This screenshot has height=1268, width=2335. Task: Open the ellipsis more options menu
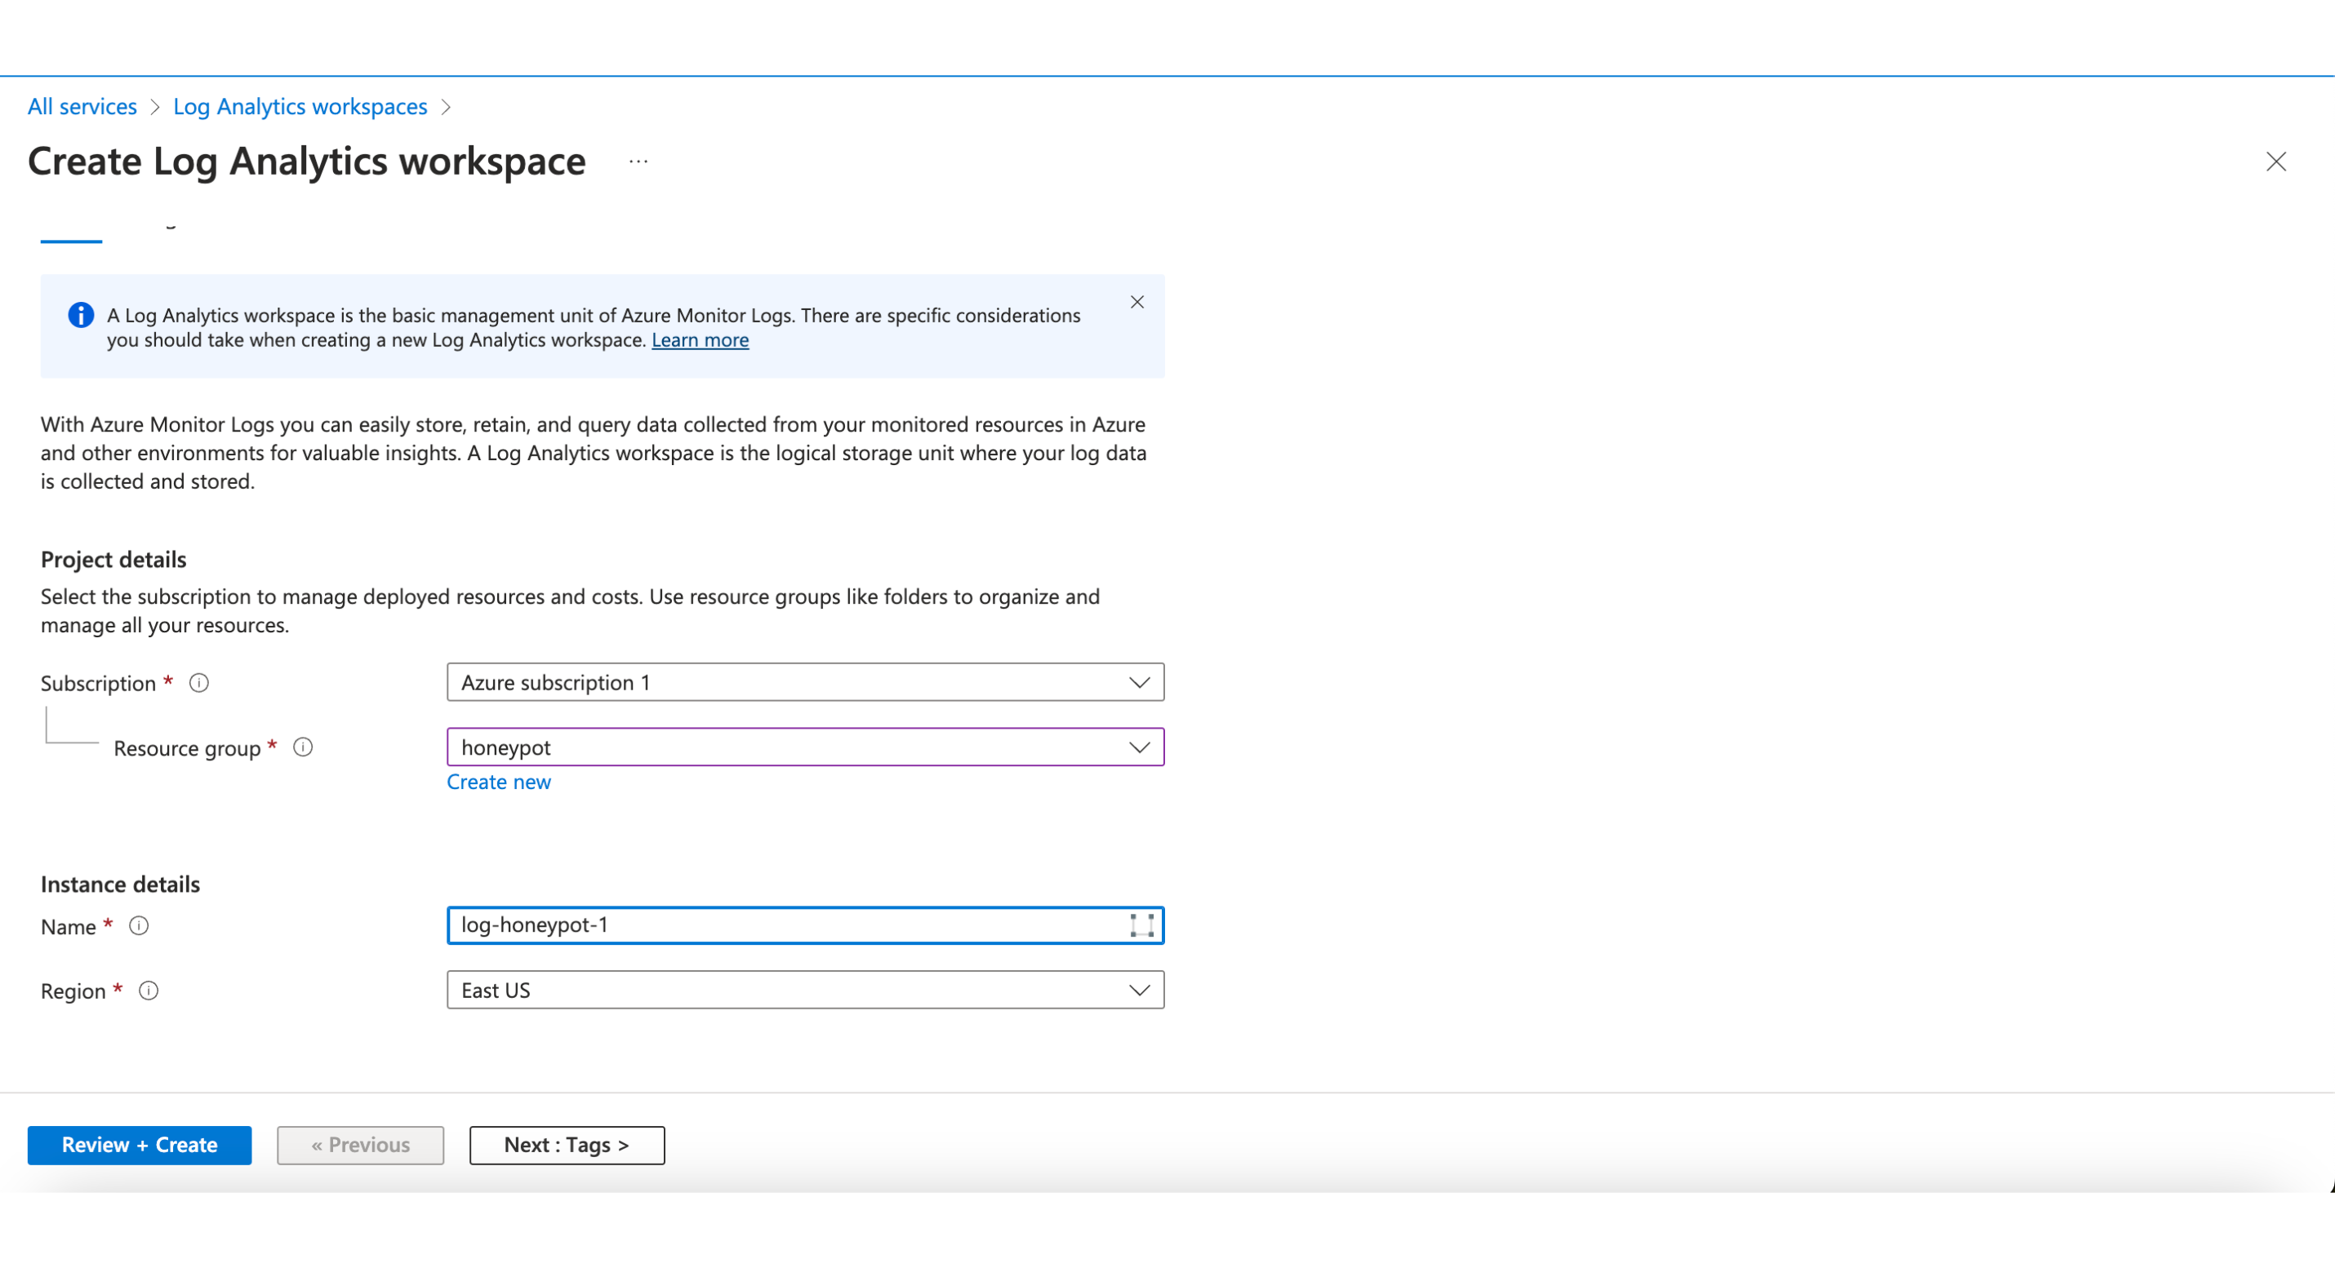click(638, 162)
